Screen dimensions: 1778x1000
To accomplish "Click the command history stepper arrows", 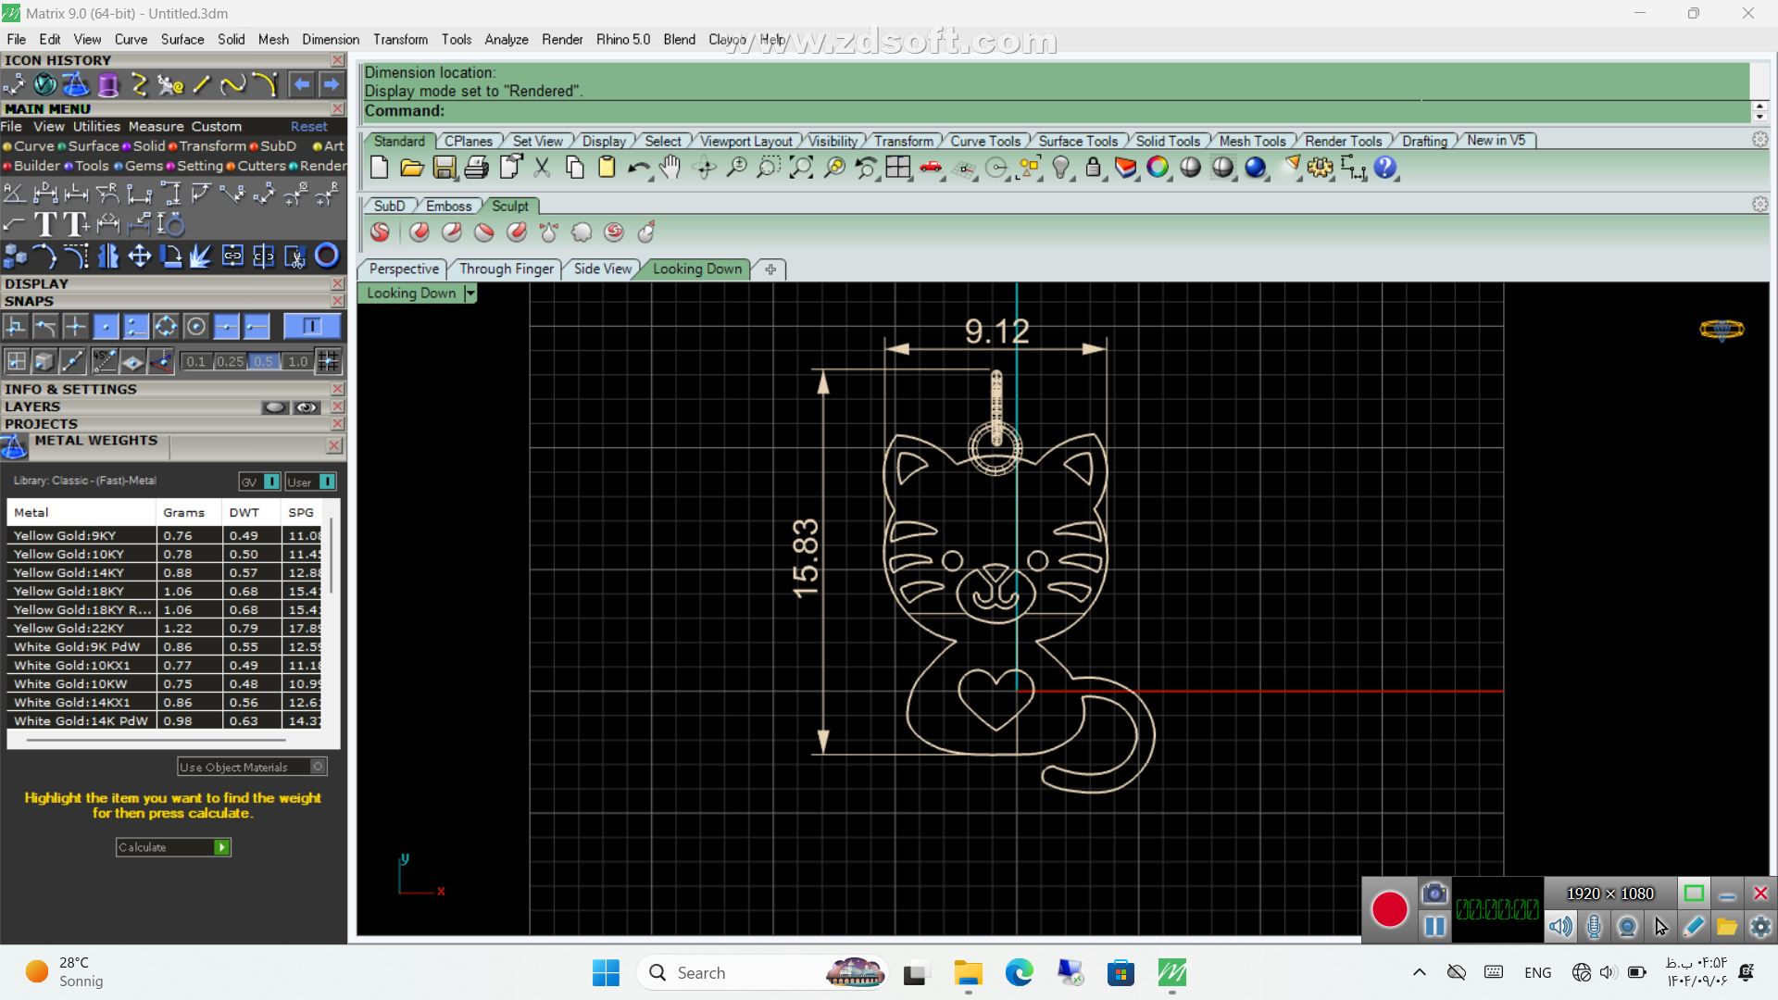I will pyautogui.click(x=1759, y=111).
